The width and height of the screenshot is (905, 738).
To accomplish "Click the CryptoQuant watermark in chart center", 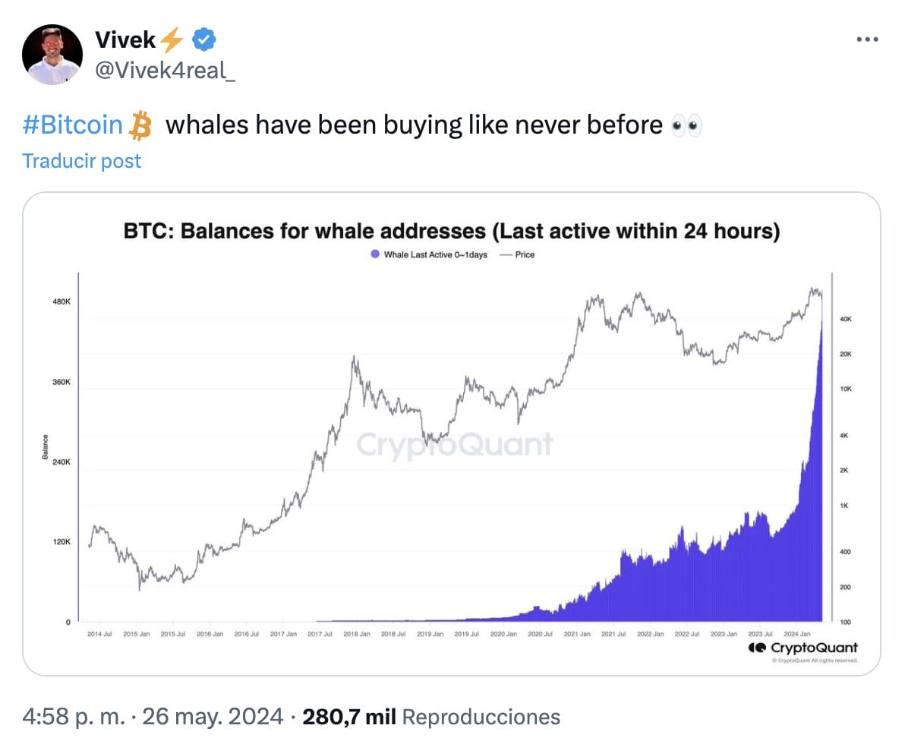I will coord(455,444).
